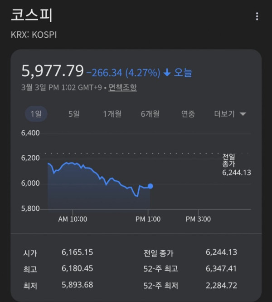Click the 5,977.79 index price
Screen dimensions: 272x302
tap(53, 71)
